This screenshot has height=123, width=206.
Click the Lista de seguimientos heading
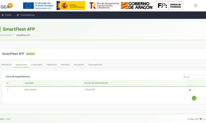[18, 77]
